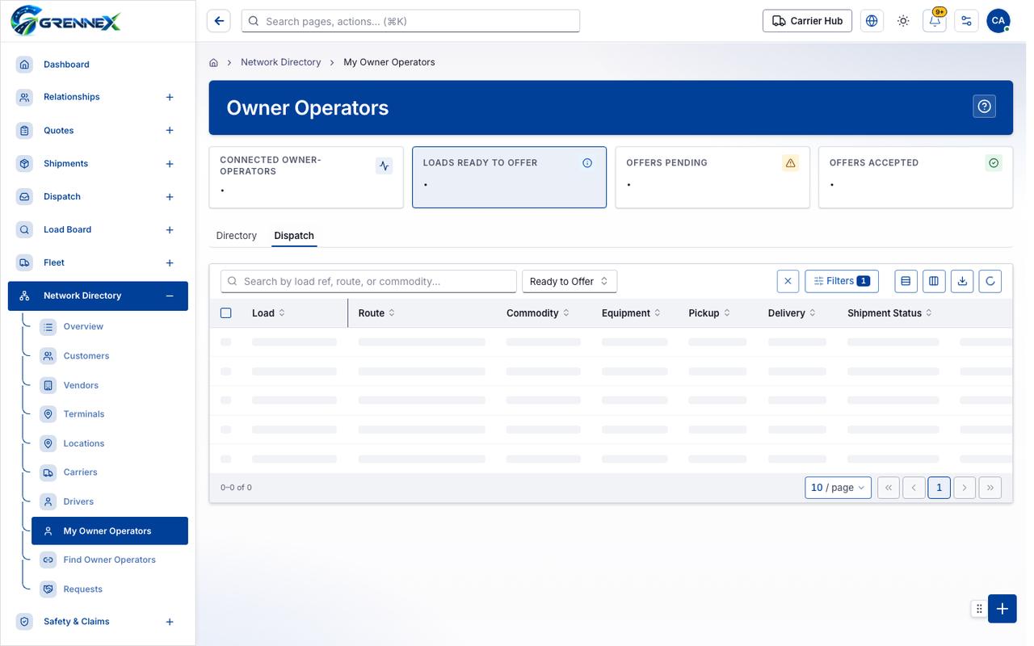Screen dimensions: 1034x646
Task: Go to pagination page 1
Action: click(x=939, y=488)
